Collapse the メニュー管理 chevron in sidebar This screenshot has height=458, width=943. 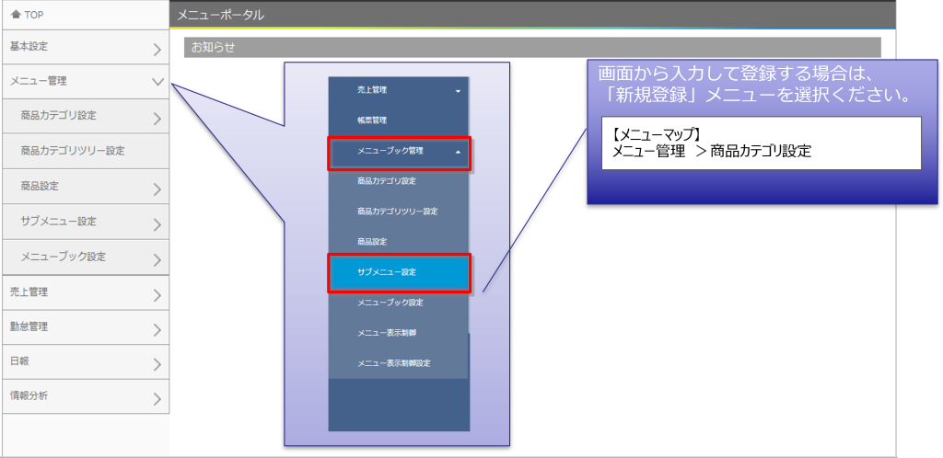click(x=157, y=82)
